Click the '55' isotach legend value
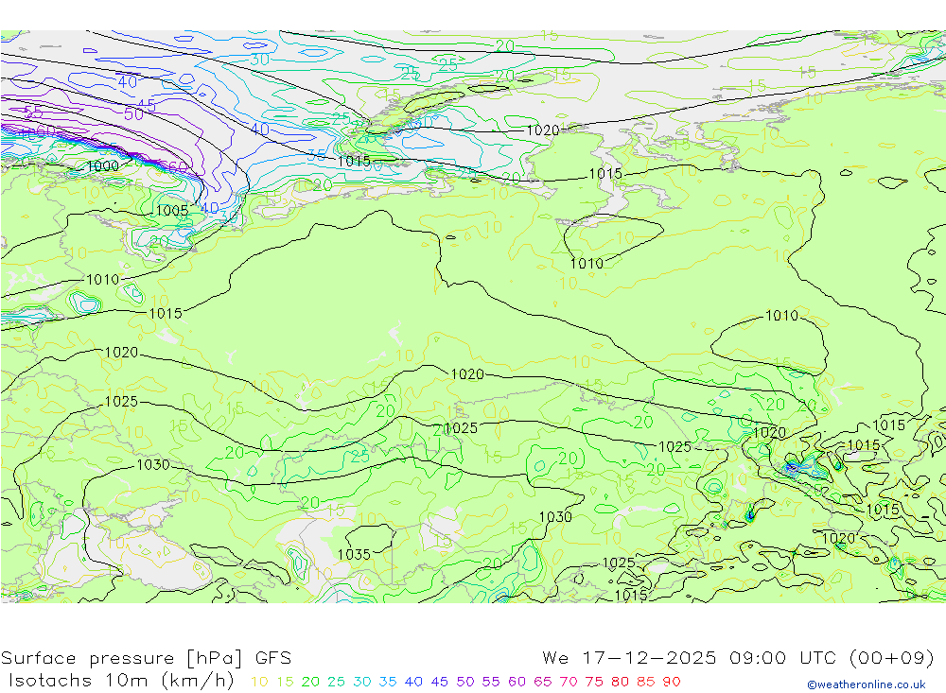946x693 pixels. pyautogui.click(x=491, y=682)
